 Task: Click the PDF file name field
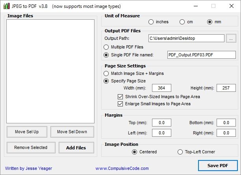[x=201, y=55]
